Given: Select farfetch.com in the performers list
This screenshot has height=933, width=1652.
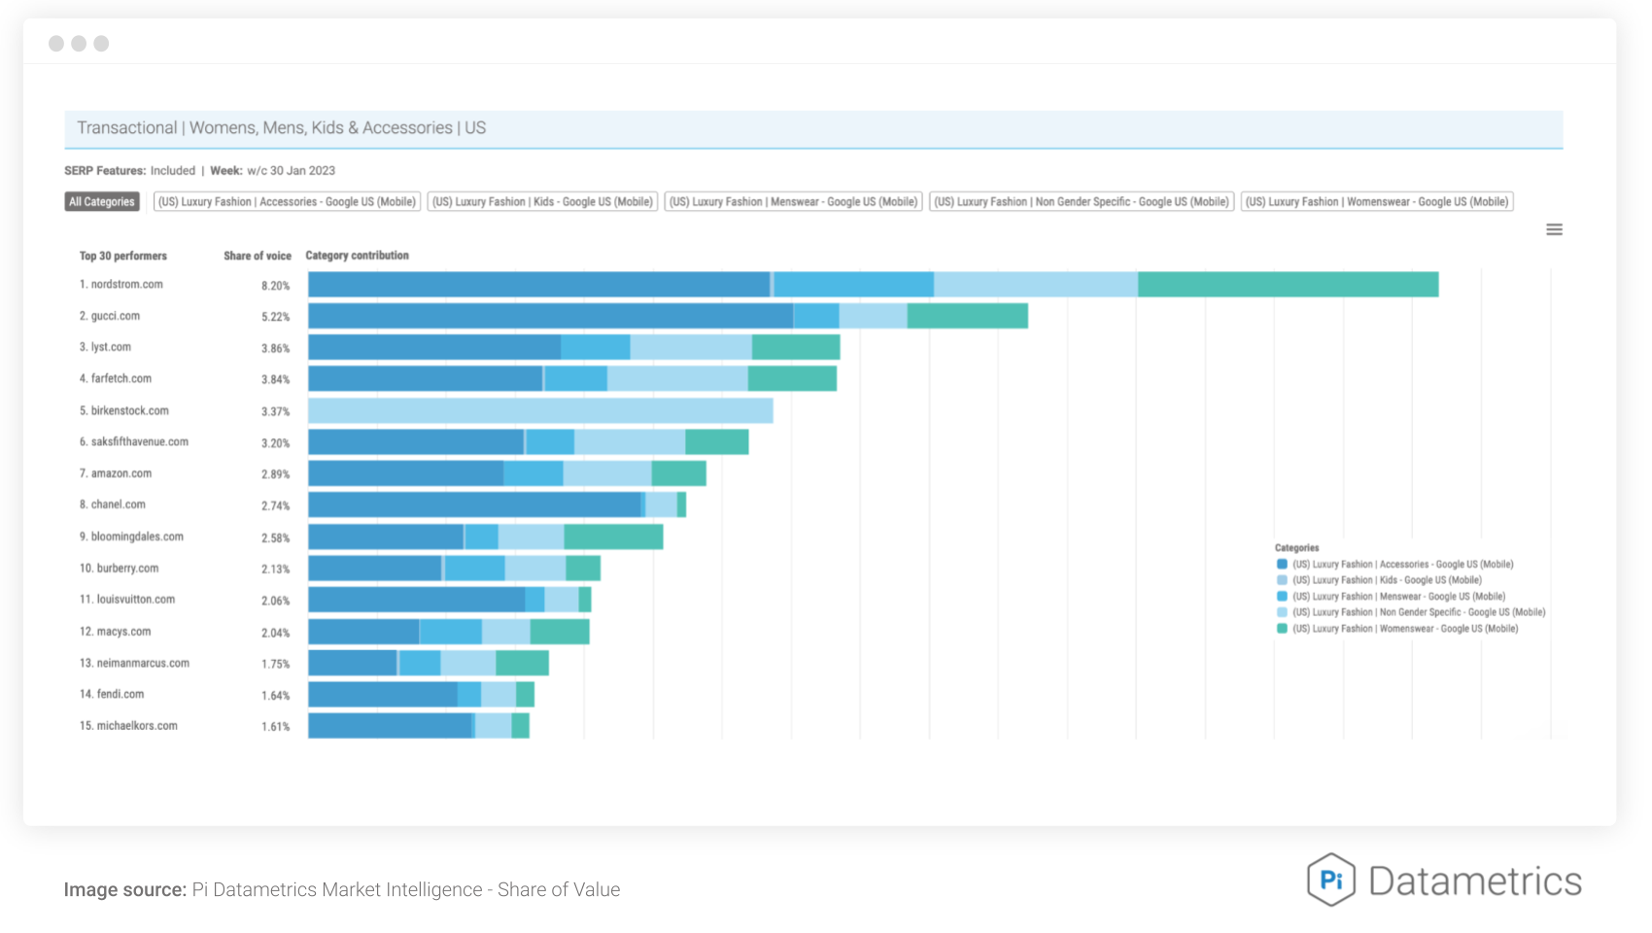Looking at the screenshot, I should 116,379.
